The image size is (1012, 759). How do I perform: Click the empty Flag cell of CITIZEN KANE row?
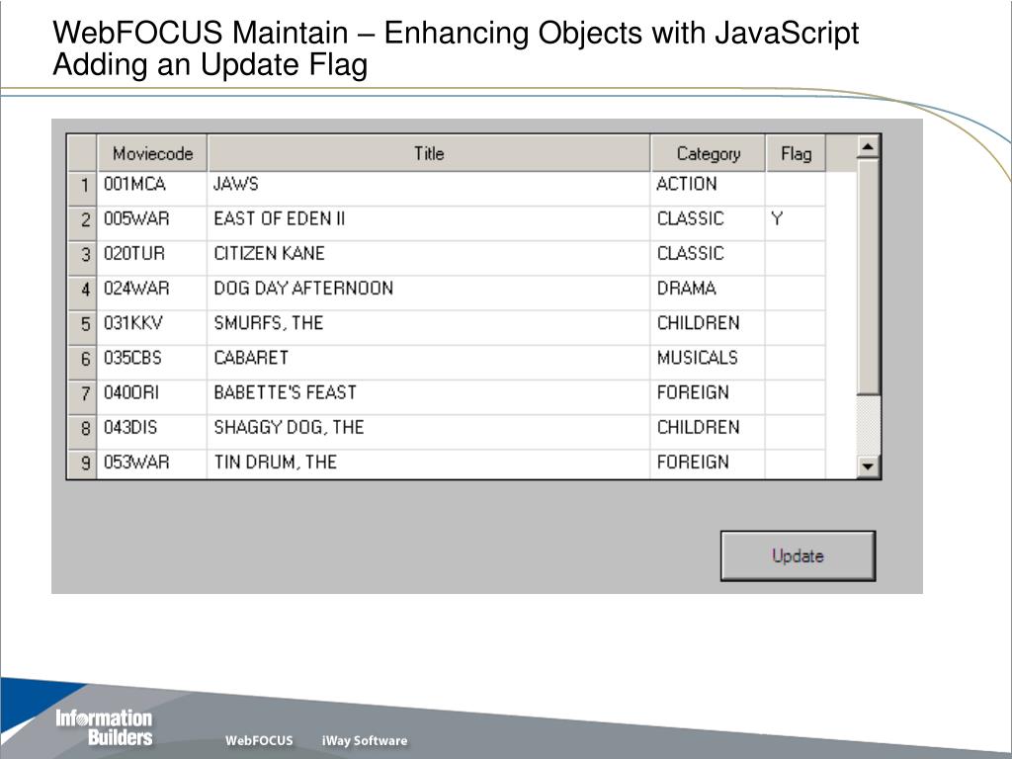pos(796,259)
